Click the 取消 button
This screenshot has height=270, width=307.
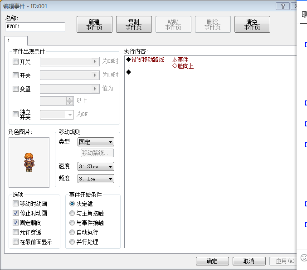tap(249, 261)
